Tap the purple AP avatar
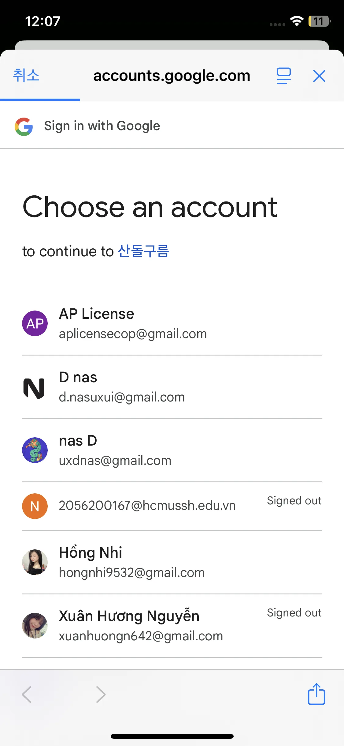Viewport: 344px width, 746px height. (35, 323)
